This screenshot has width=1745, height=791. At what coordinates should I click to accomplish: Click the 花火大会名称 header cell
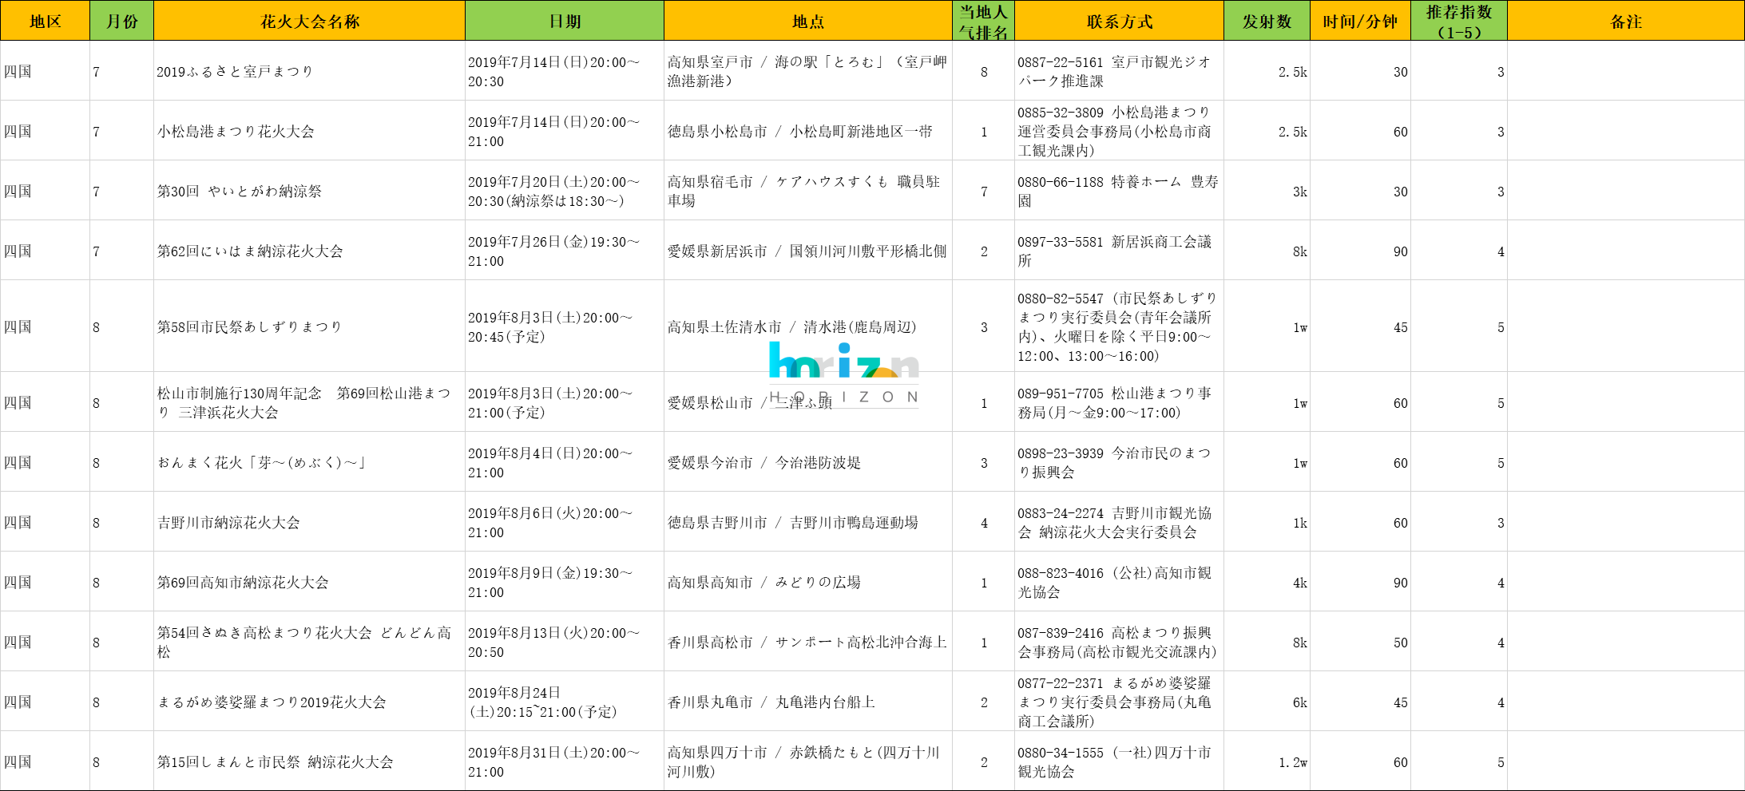coord(309,21)
